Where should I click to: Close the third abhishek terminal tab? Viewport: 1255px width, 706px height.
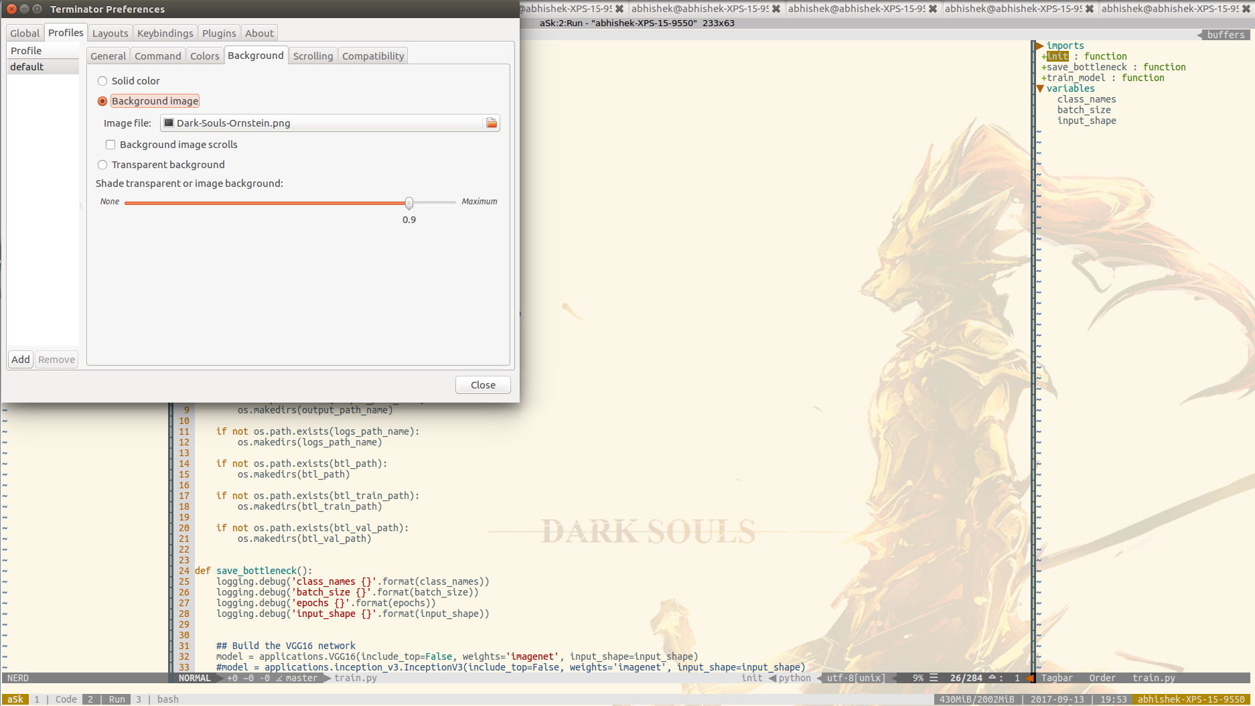933,9
